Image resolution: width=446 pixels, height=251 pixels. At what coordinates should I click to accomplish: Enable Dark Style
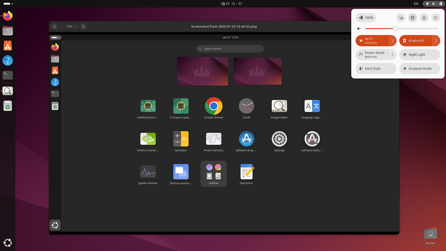(376, 68)
